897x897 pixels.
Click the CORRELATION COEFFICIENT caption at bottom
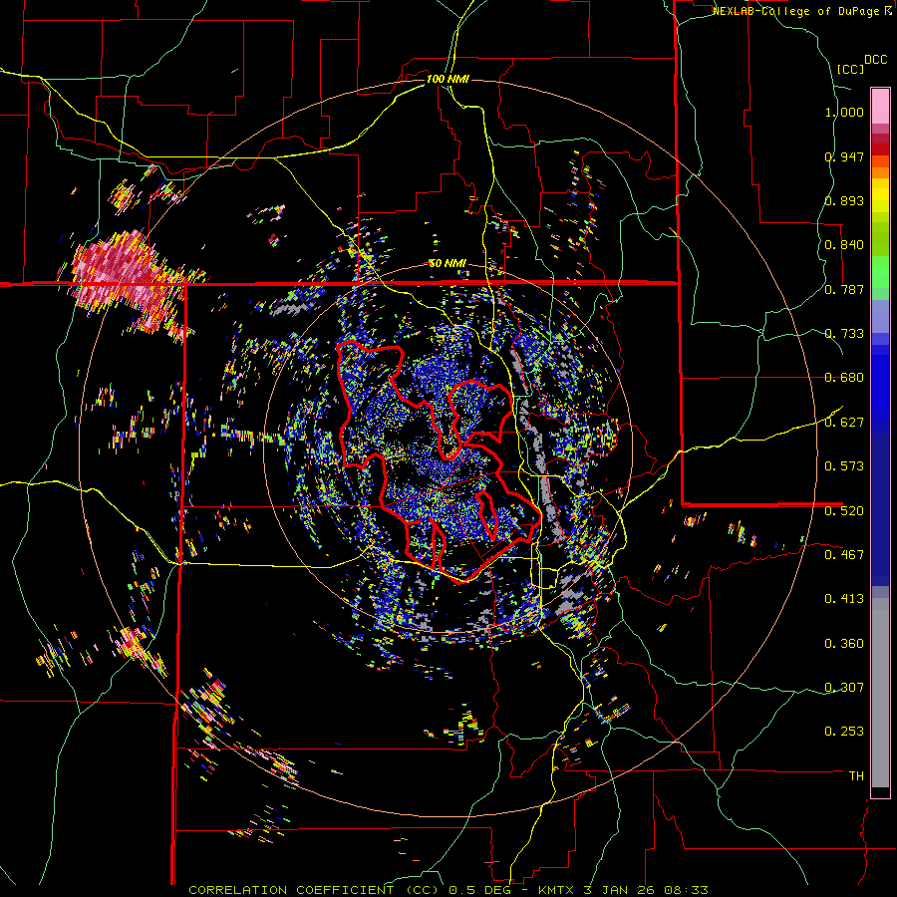[448, 890]
